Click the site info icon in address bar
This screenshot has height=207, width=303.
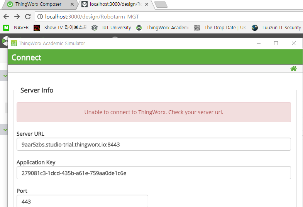(40, 17)
